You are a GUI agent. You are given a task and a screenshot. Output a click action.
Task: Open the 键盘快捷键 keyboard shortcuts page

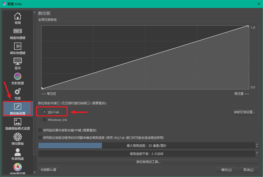tap(18, 34)
